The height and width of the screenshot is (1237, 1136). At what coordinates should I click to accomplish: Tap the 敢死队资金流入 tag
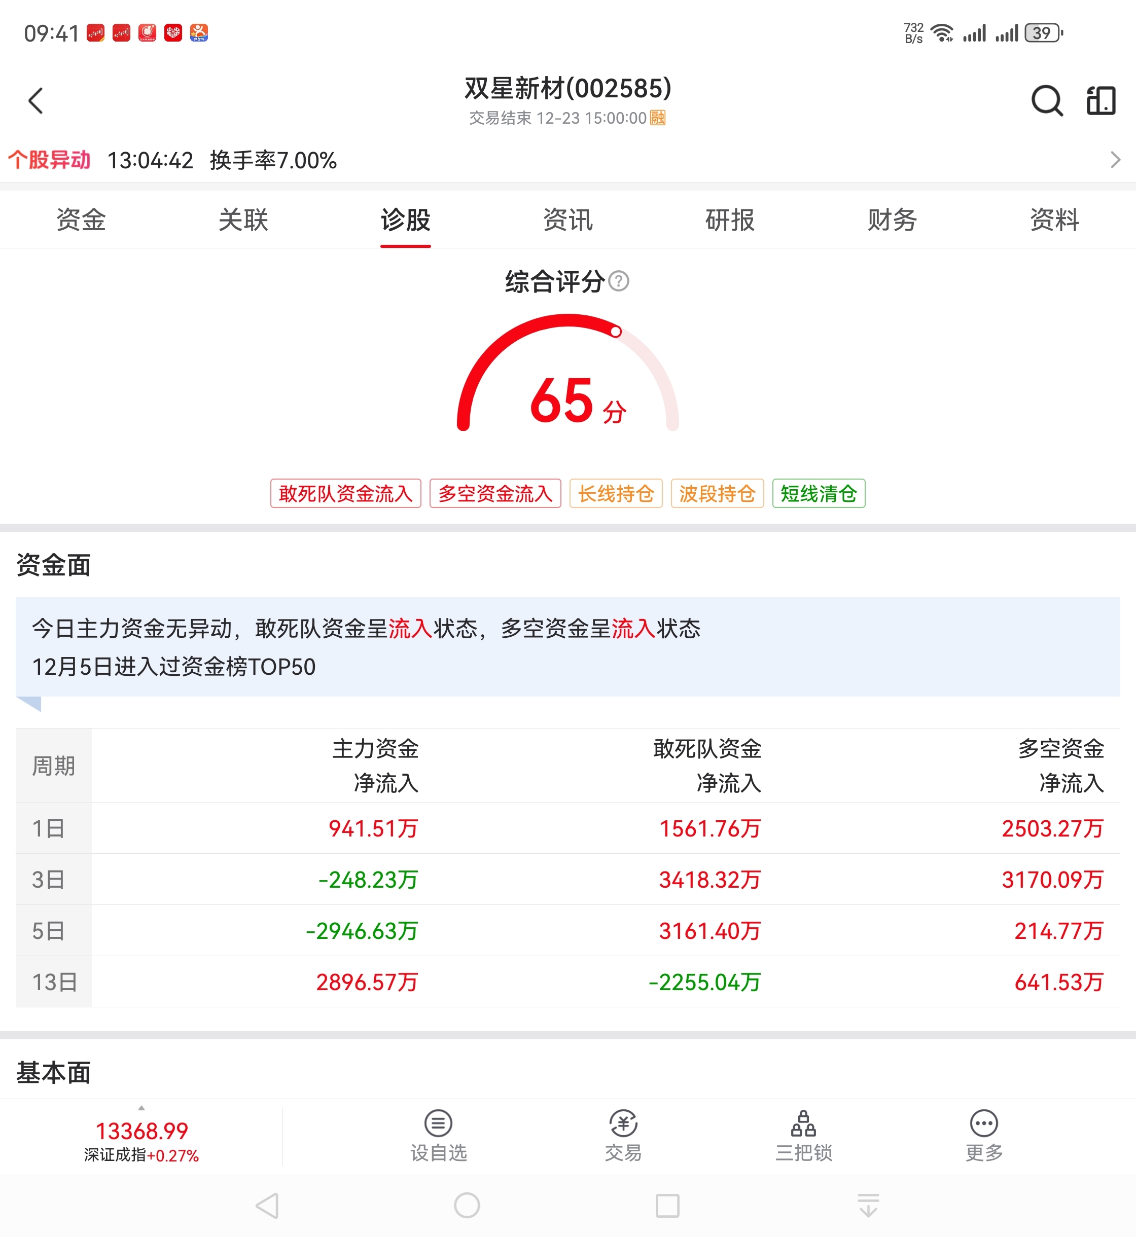click(345, 493)
